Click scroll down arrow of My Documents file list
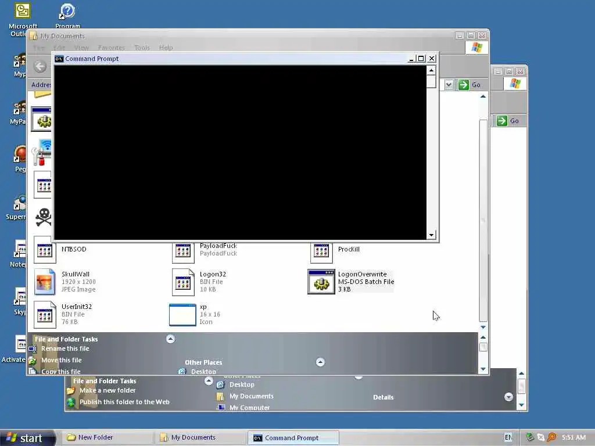The width and height of the screenshot is (595, 446). (x=483, y=327)
